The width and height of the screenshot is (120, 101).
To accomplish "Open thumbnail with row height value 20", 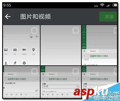I will [99, 82].
